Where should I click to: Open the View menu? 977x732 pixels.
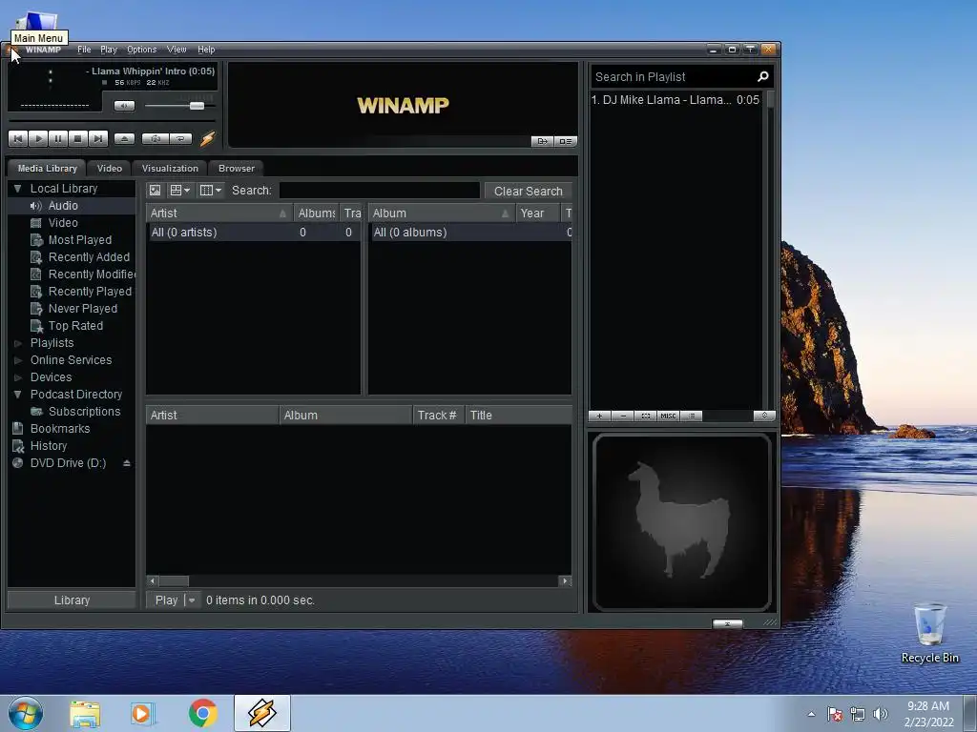pyautogui.click(x=177, y=50)
